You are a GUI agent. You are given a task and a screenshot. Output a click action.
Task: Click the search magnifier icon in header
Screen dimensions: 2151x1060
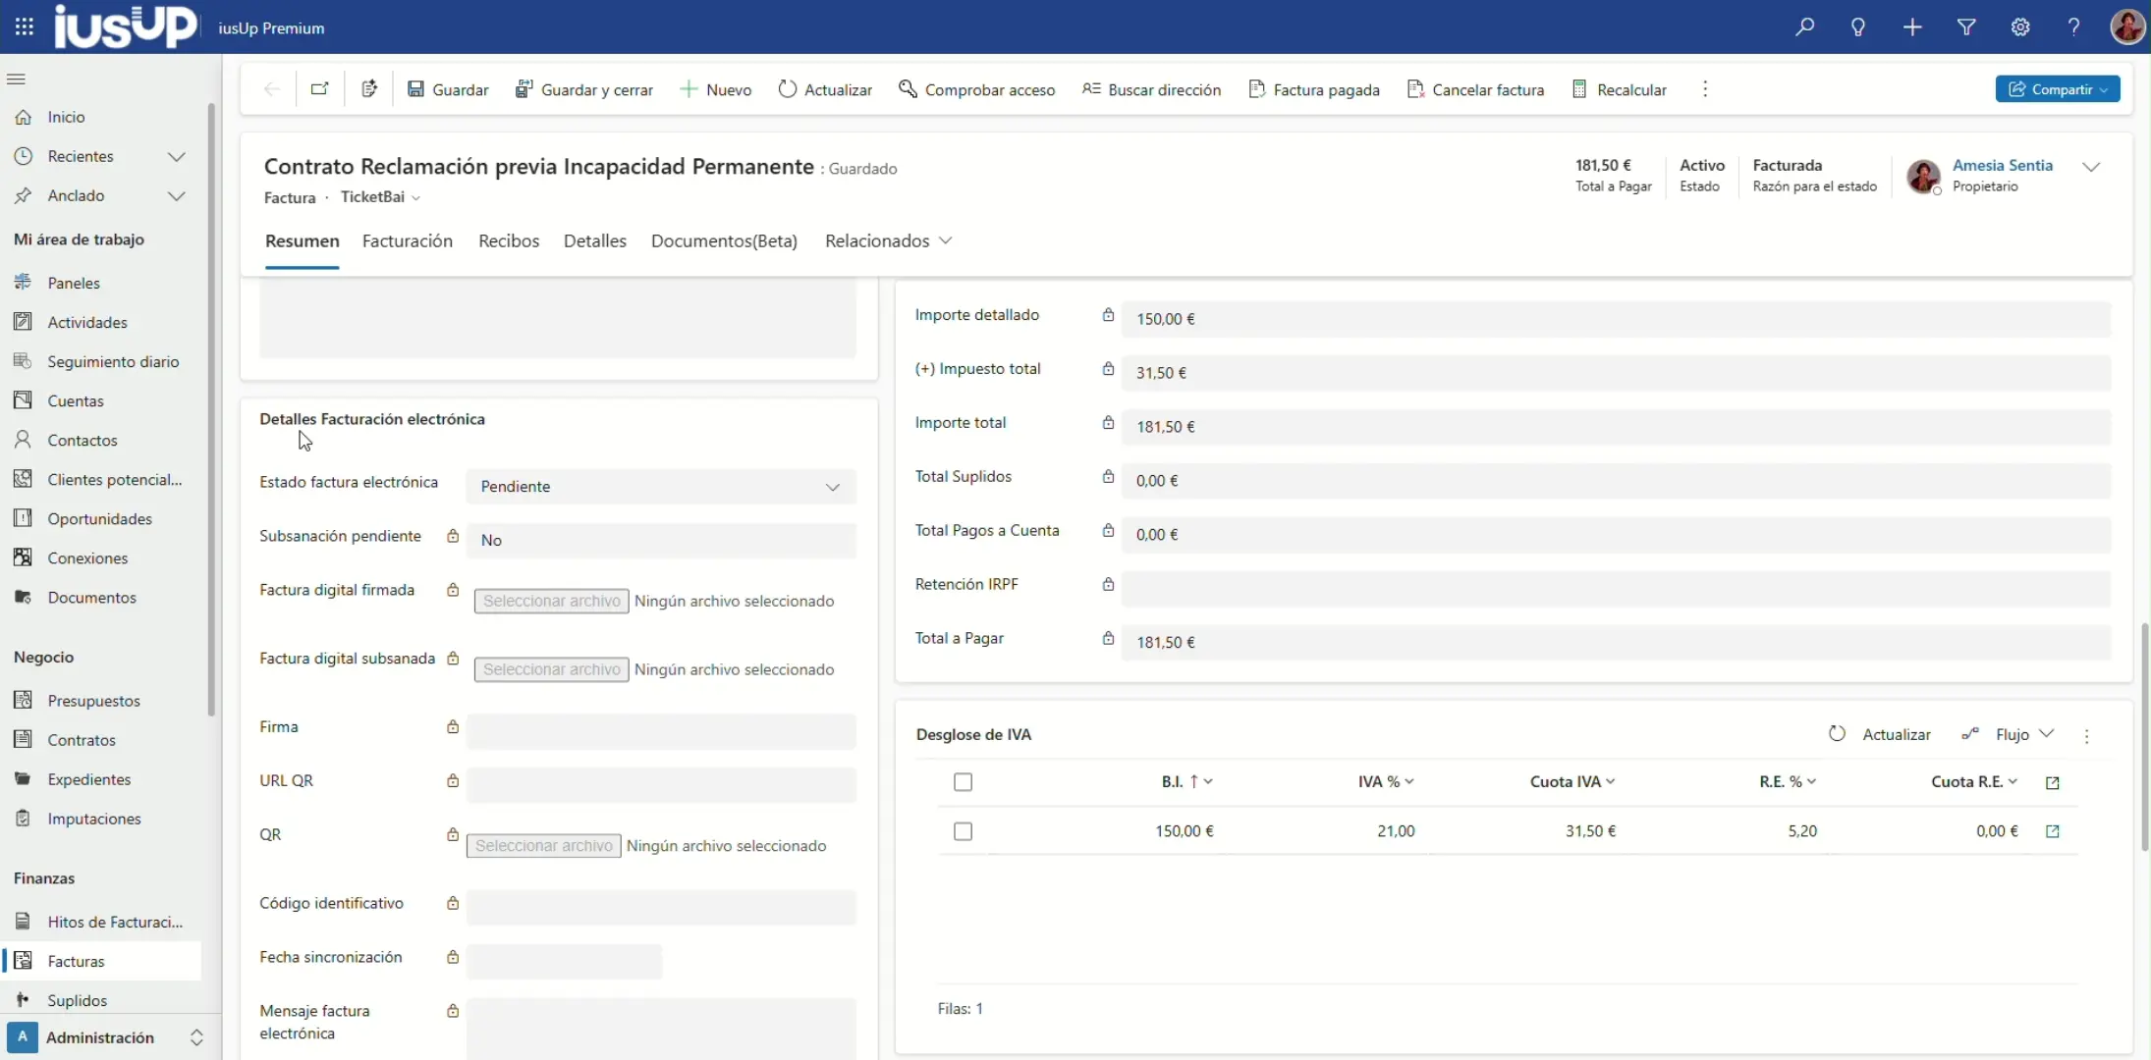click(1804, 27)
